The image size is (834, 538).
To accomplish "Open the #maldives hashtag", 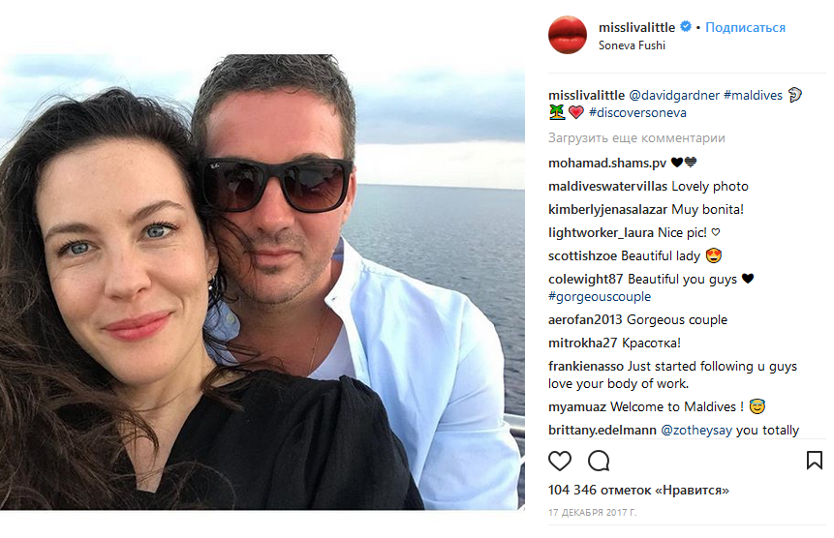I will (753, 96).
